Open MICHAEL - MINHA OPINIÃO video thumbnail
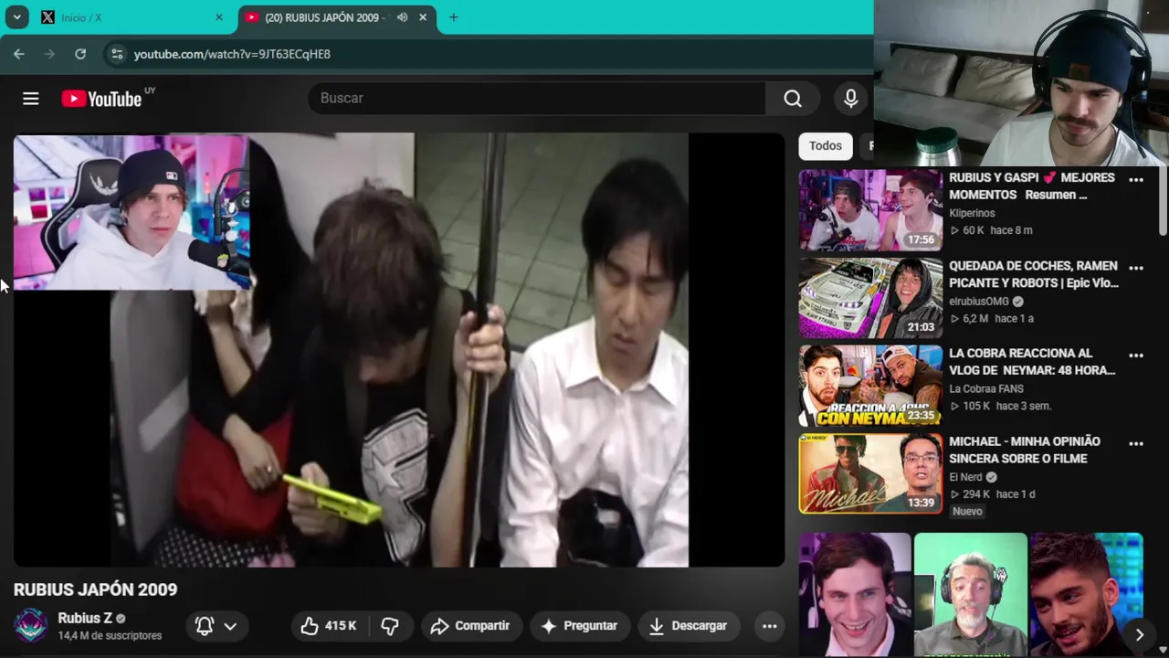This screenshot has height=658, width=1169. click(x=870, y=473)
